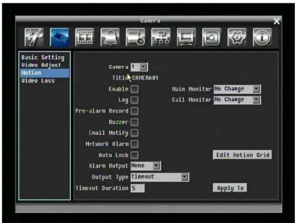Screen dimensions: 295x223
Task: Select Motion in the sidebar
Action: point(44,73)
